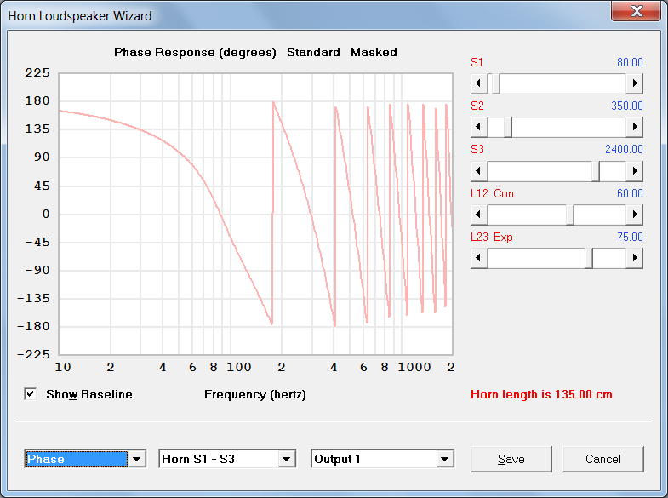Click the L12 Con slider right arrow
Viewport: 668px width, 498px height.
click(634, 215)
